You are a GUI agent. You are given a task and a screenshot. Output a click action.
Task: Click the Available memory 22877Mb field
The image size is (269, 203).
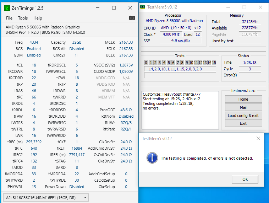249,28
